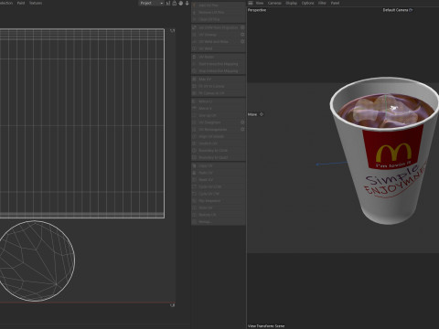Start Interactive Mapping
The height and width of the screenshot is (329, 439).
coord(218,64)
